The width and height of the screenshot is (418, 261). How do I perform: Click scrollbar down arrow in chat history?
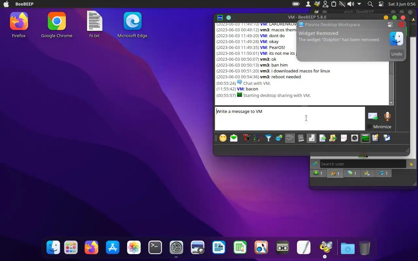tap(392, 103)
